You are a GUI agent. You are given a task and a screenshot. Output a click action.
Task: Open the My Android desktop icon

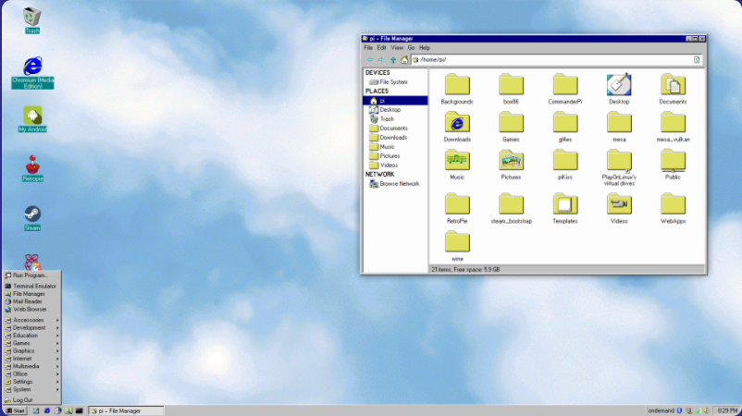tap(32, 116)
